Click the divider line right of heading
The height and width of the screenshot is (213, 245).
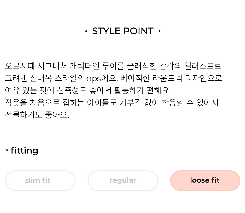(203, 31)
